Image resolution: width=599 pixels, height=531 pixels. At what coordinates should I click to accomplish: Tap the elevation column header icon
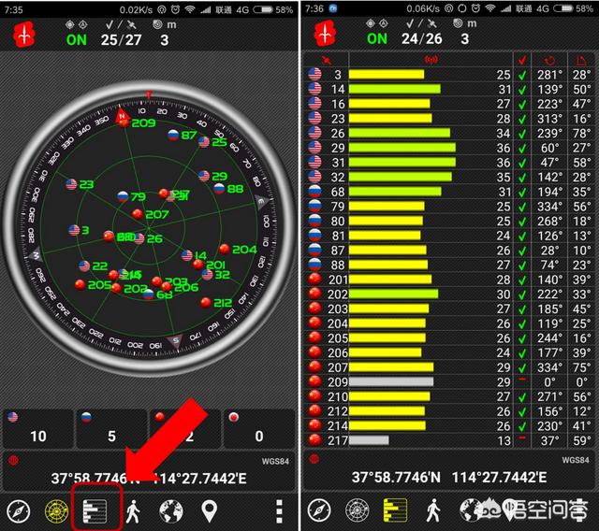(581, 60)
